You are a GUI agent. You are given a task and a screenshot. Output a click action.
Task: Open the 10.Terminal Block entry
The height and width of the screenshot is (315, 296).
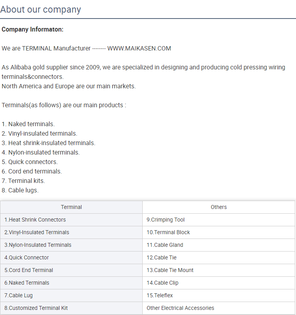(x=219, y=233)
